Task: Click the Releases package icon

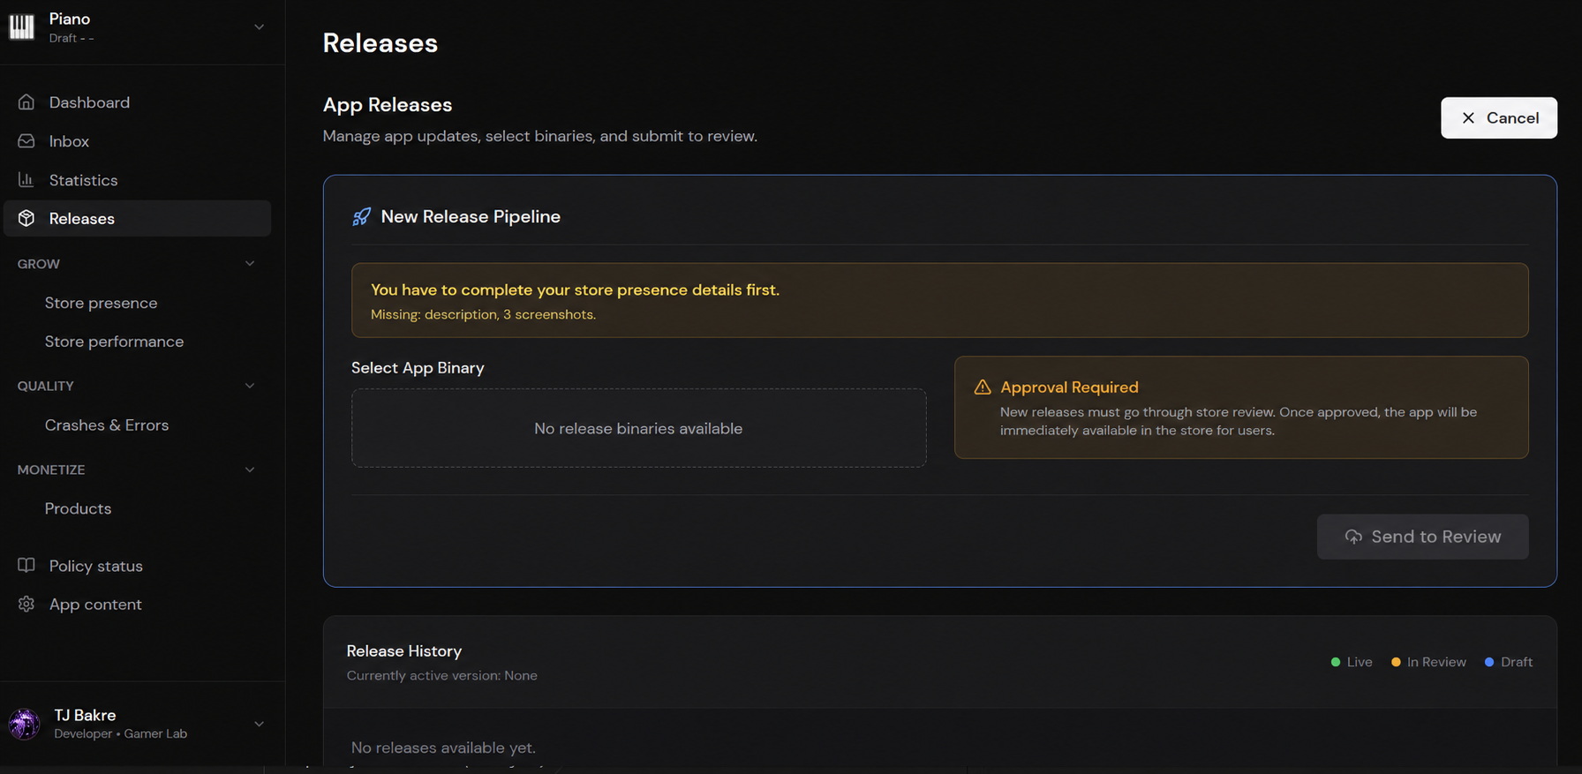Action: click(26, 218)
